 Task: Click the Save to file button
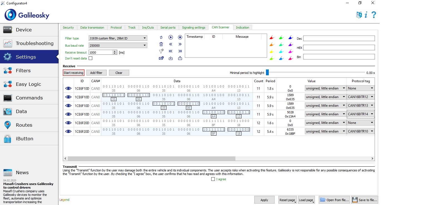pos(365,200)
